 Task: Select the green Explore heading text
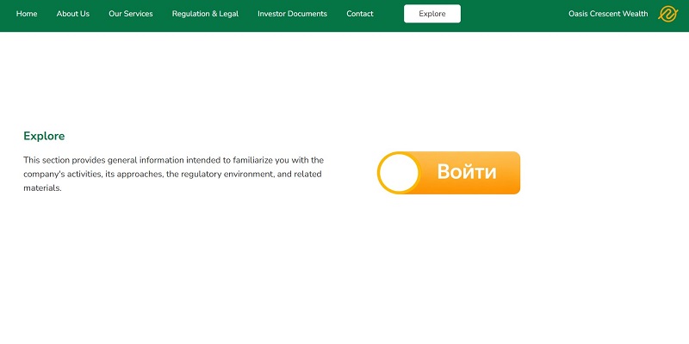pyautogui.click(x=44, y=136)
